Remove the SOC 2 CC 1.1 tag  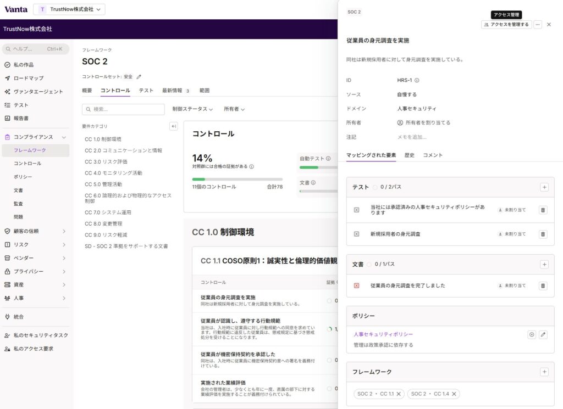[399, 394]
